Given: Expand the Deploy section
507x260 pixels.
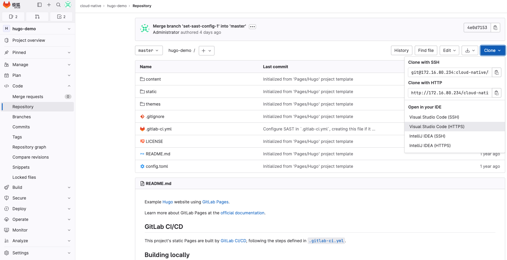Looking at the screenshot, I should point(37,209).
